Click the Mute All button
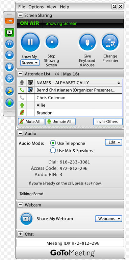 coord(31,122)
